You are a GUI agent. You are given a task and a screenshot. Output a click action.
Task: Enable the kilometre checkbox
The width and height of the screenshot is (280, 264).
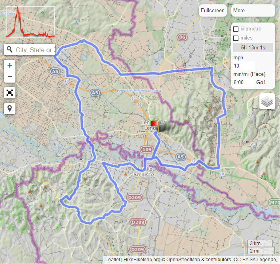click(236, 29)
